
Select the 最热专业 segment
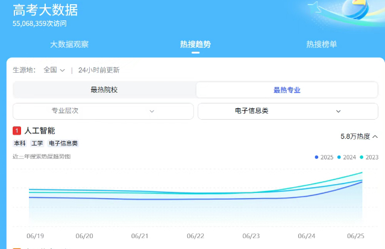pyautogui.click(x=287, y=90)
